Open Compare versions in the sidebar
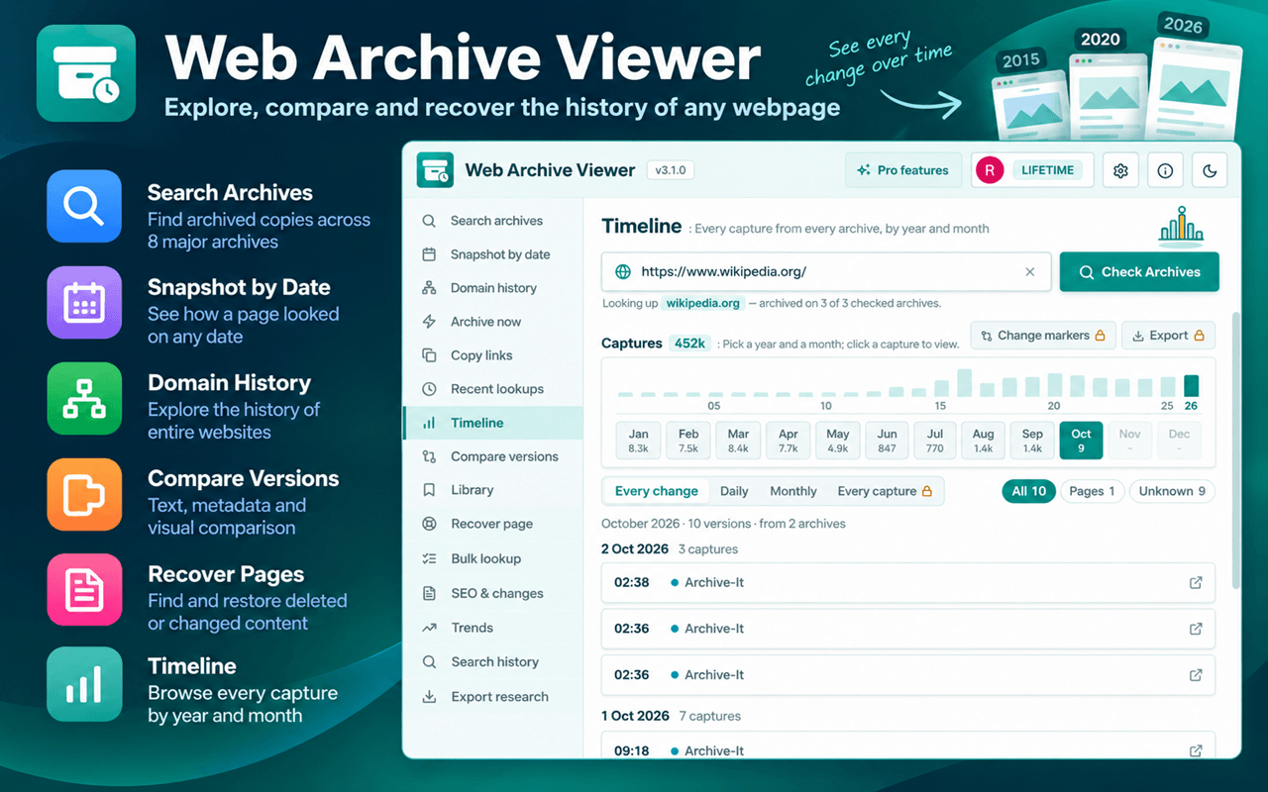1268x792 pixels. 492,456
